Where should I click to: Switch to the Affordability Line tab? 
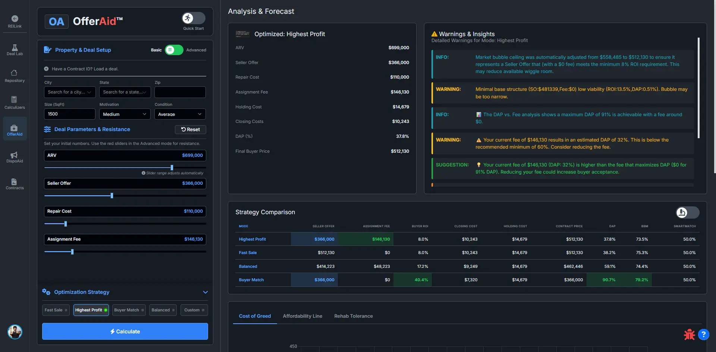click(x=302, y=316)
